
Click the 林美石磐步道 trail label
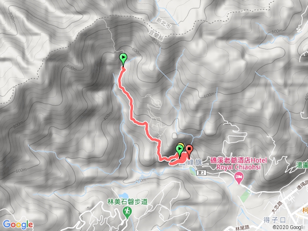click(128, 202)
